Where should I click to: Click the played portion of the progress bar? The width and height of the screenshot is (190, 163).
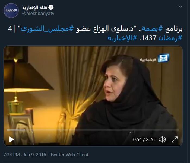[x=16, y=130]
